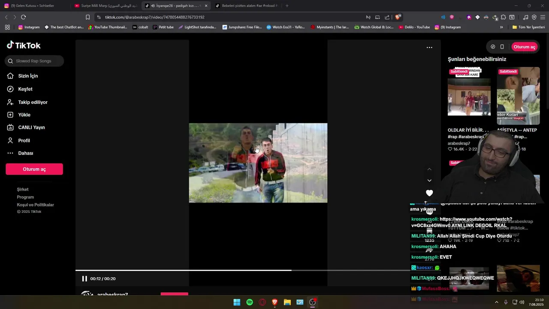Like the video with the heart icon
Viewport: 549px width, 309px height.
[x=429, y=193]
